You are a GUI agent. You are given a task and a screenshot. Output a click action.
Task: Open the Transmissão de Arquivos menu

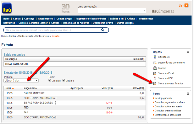pyautogui.click(x=76, y=23)
